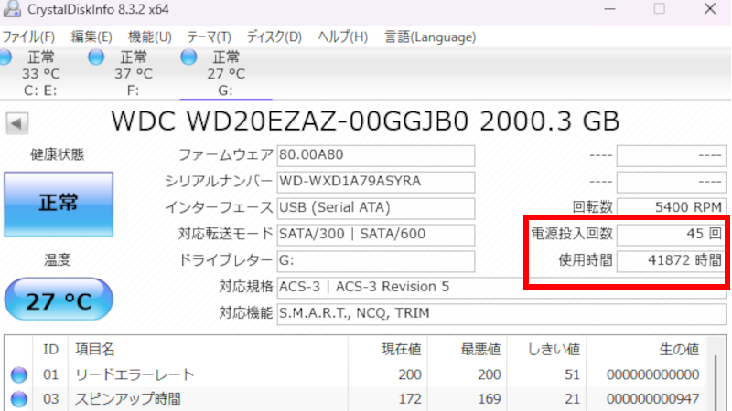732x411 pixels.
Task: Click the 27 °C temperature button
Action: coord(59,300)
